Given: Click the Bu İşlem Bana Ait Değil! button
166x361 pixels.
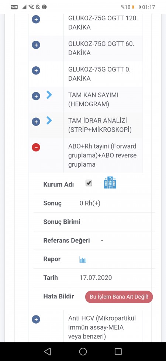Looking at the screenshot, I should click(x=119, y=297).
